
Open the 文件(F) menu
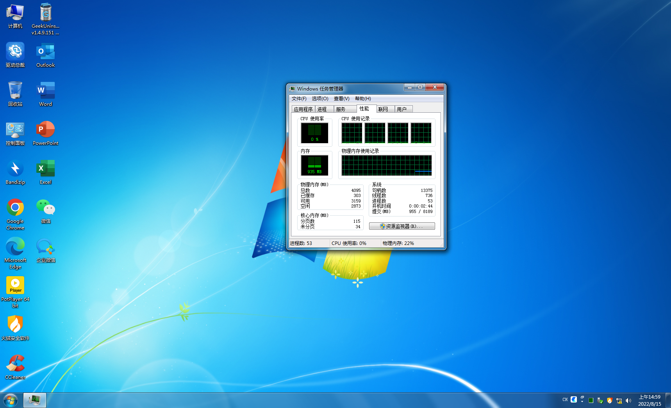[x=299, y=99]
